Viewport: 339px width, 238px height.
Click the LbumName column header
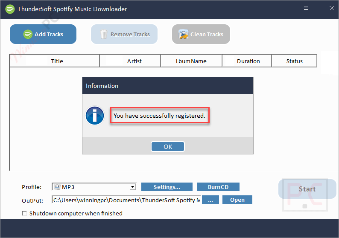pyautogui.click(x=191, y=61)
